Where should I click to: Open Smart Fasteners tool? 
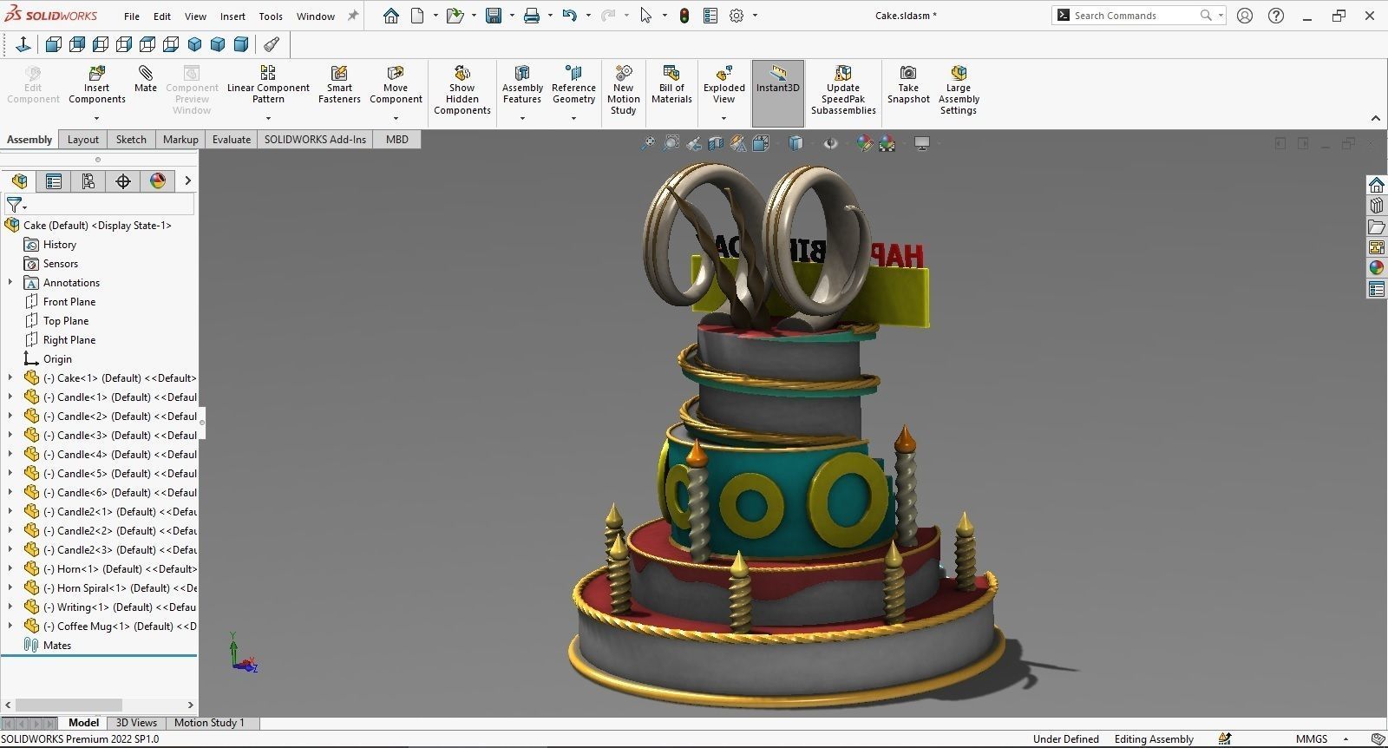[339, 84]
